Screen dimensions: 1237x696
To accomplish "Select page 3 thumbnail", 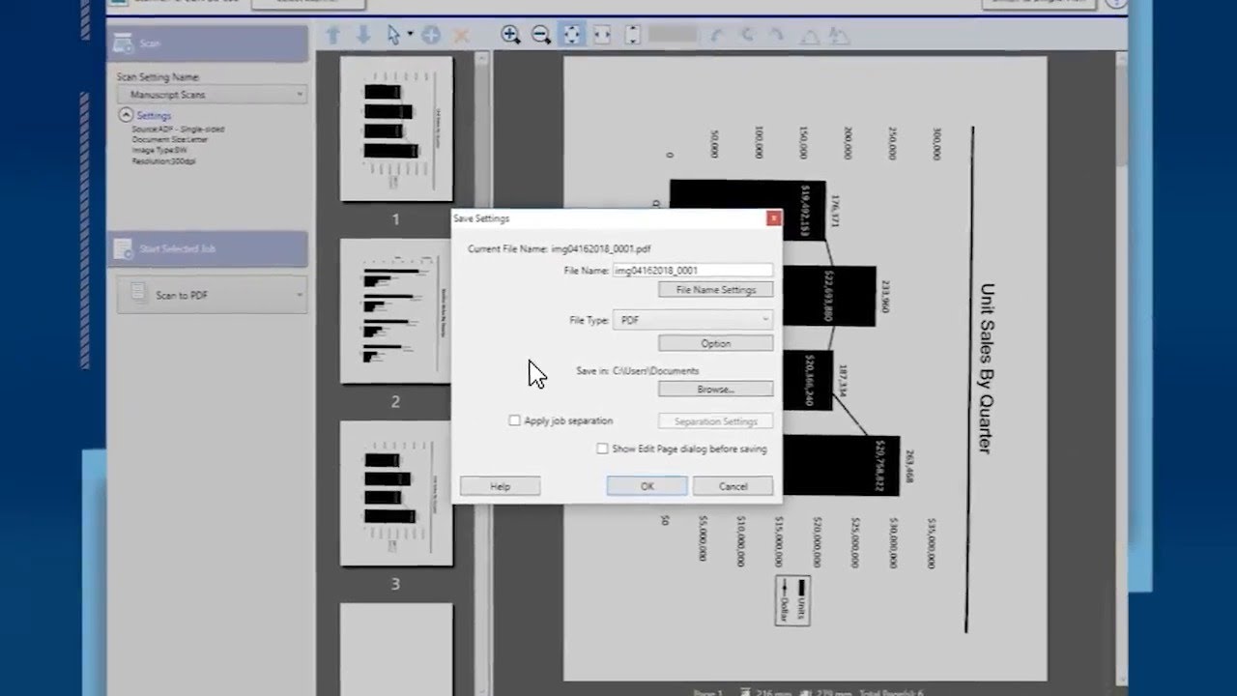I will click(x=396, y=493).
